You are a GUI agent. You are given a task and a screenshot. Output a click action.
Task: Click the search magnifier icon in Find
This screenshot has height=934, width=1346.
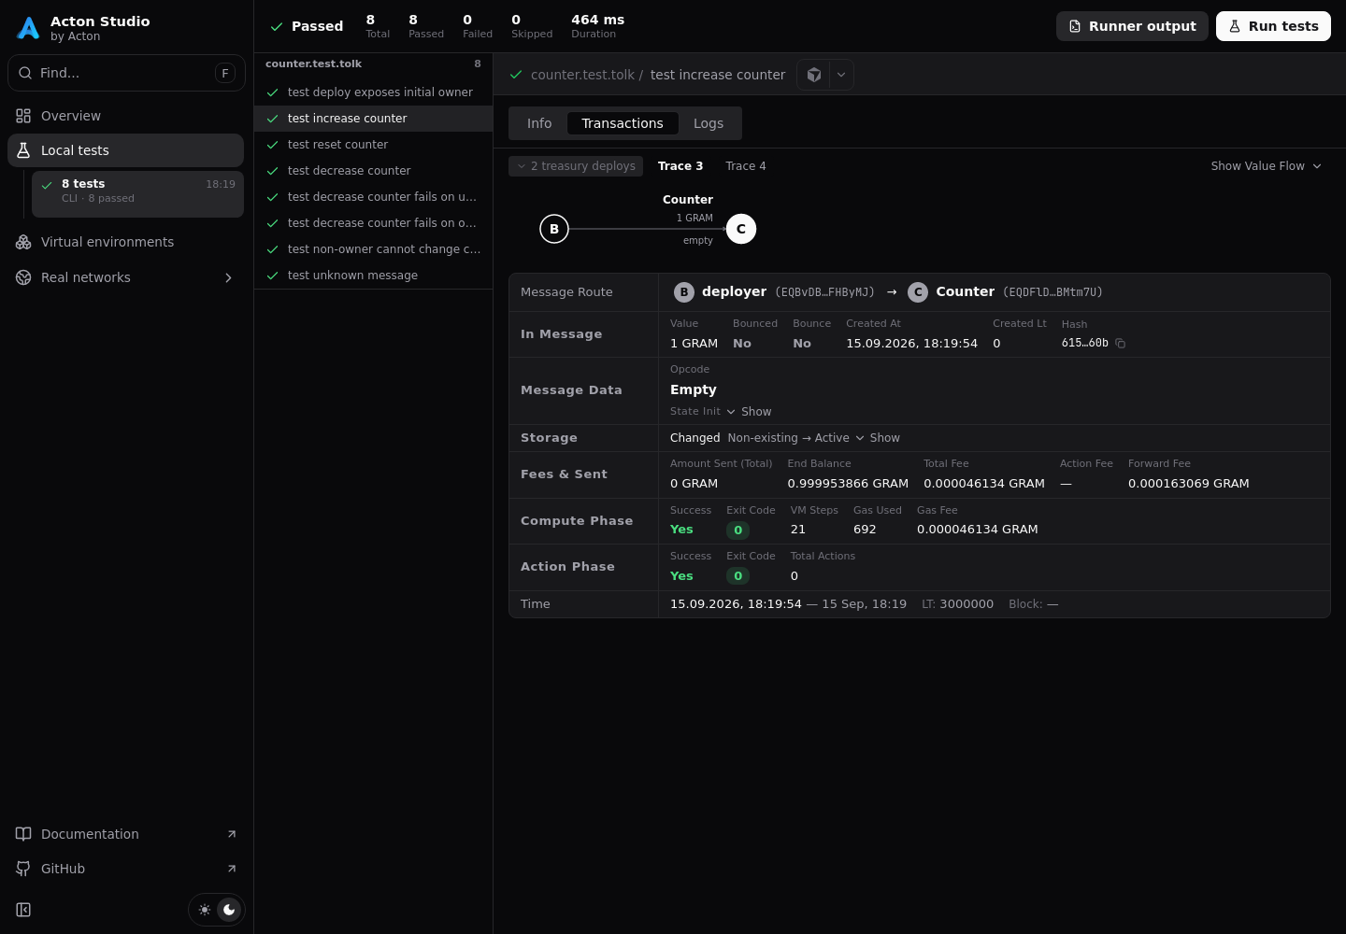(x=25, y=73)
